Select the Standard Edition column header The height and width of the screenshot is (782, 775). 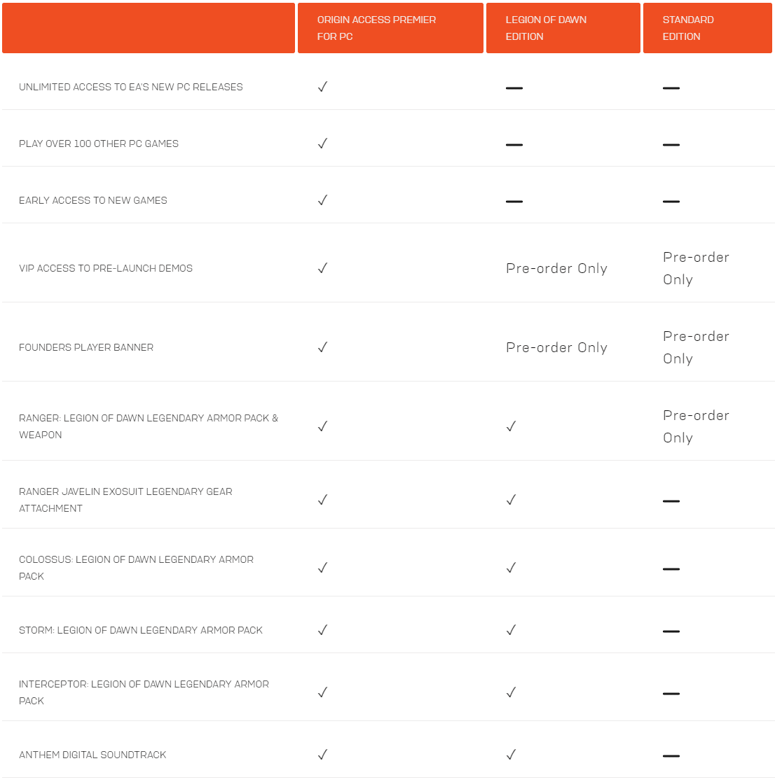pyautogui.click(x=688, y=28)
